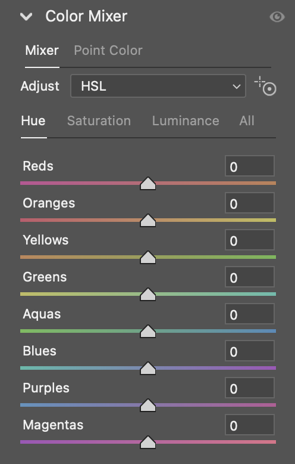Viewport: 295px width, 464px height.
Task: Select the Mixer tab
Action: [x=42, y=50]
